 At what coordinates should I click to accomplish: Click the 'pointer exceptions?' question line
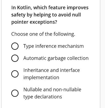tap(34, 22)
